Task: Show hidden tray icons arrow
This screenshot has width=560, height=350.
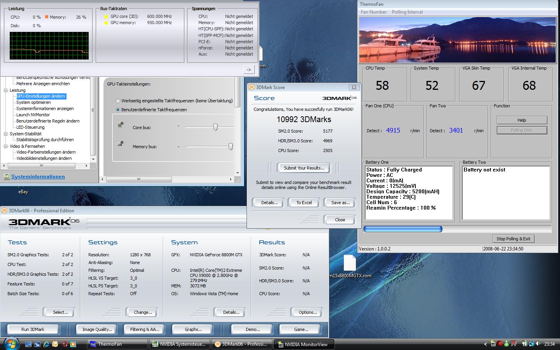Action: 485,344
